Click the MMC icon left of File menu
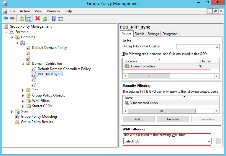226x156 pixels. pos(5,11)
